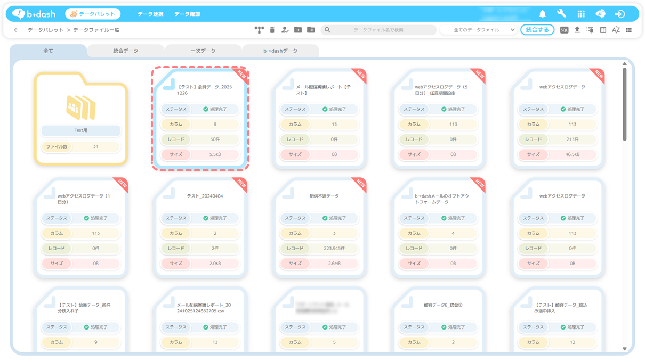
Task: Click the create new folder icon
Action: point(311,30)
